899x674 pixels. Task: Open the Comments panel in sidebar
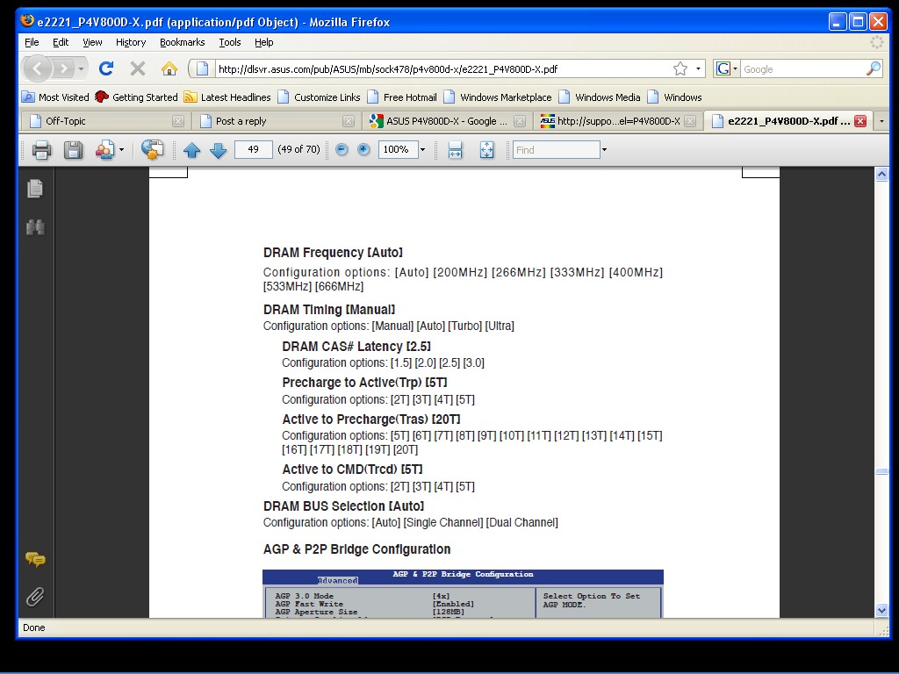[x=35, y=559]
